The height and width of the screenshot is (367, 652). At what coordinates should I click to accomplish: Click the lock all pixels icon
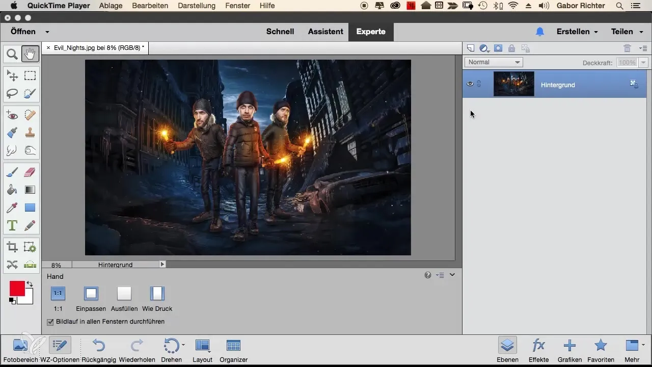[511, 48]
